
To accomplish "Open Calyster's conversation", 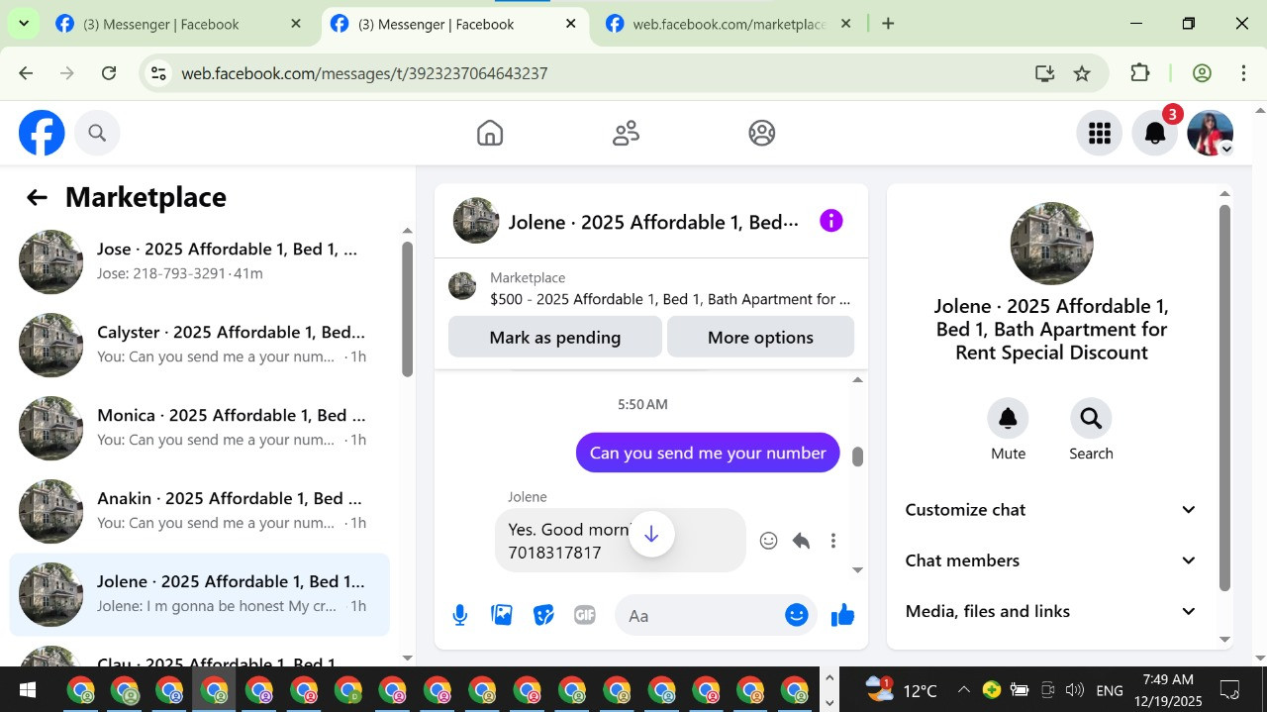I will coord(200,345).
